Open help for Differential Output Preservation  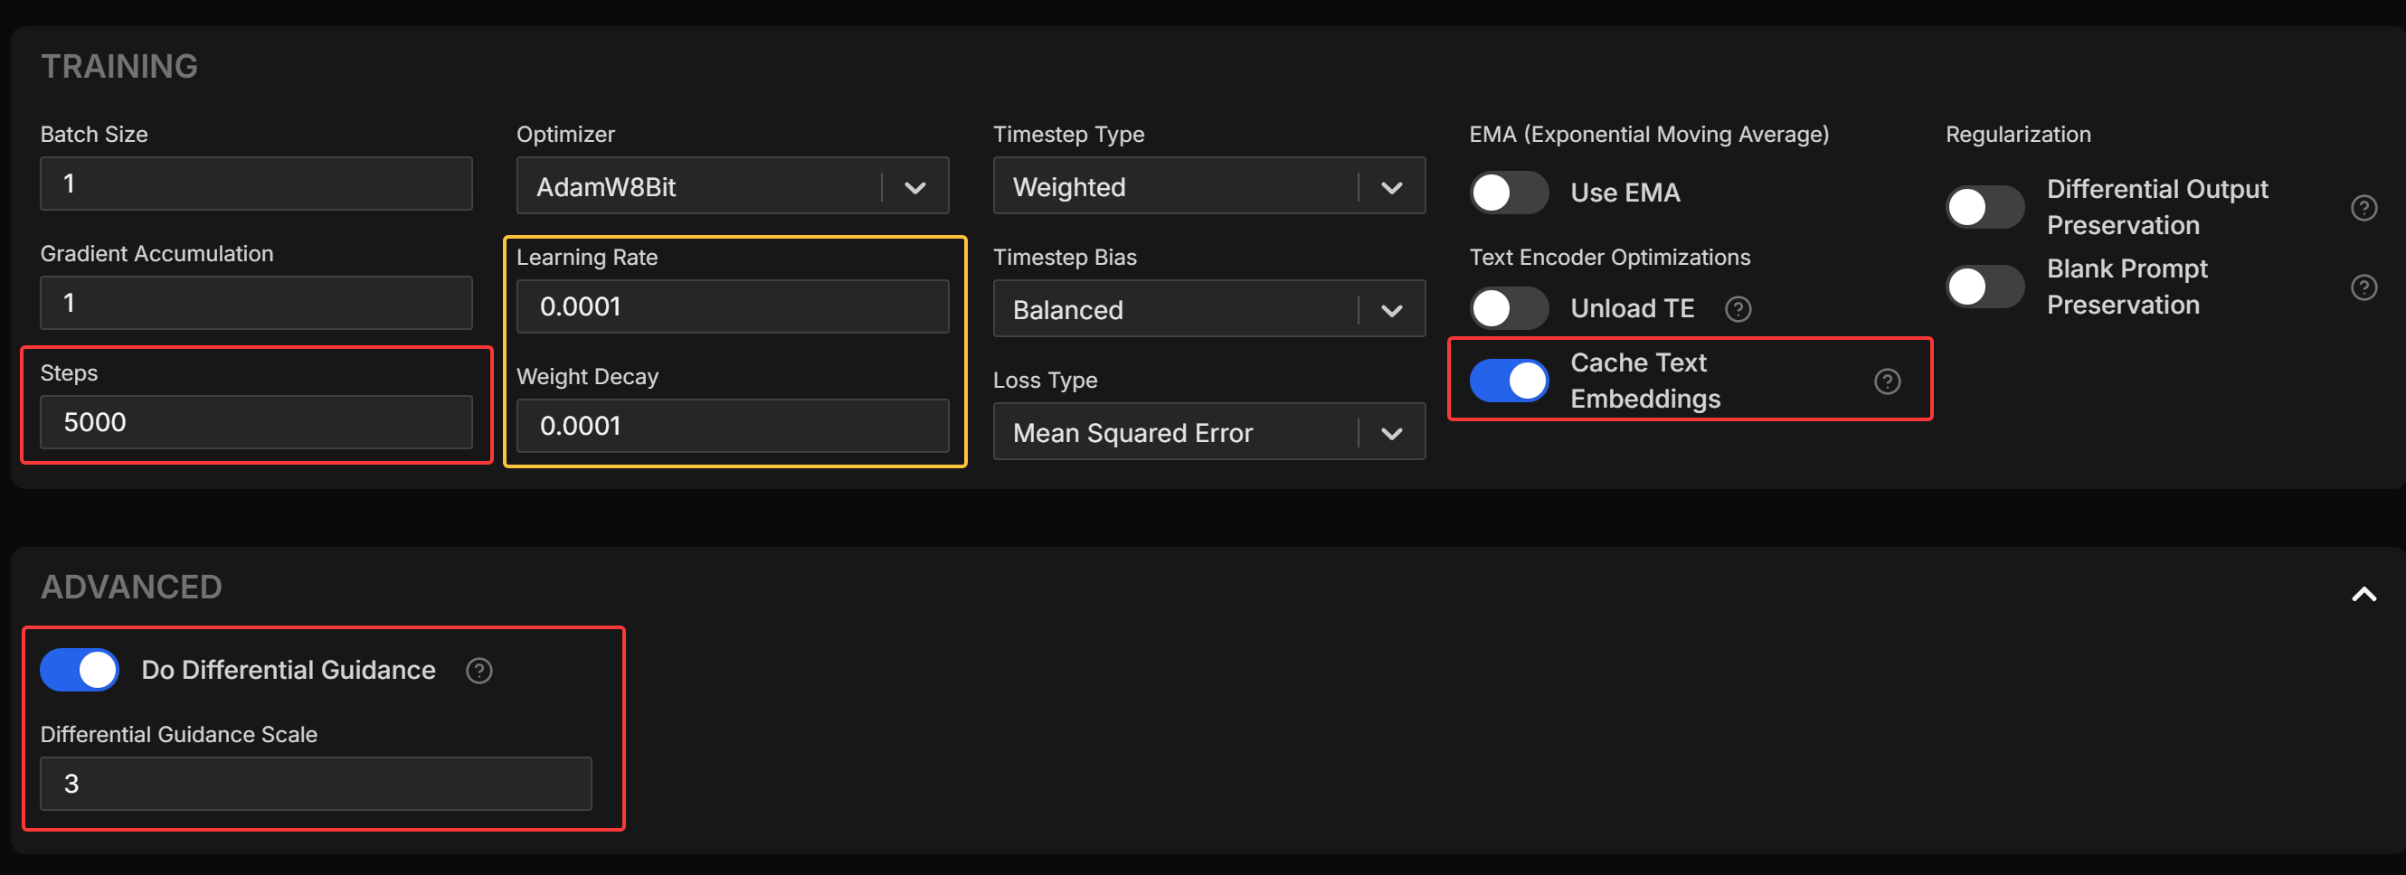click(x=2363, y=207)
